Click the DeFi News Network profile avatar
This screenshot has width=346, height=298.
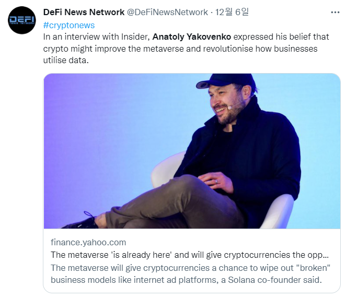pyautogui.click(x=22, y=20)
